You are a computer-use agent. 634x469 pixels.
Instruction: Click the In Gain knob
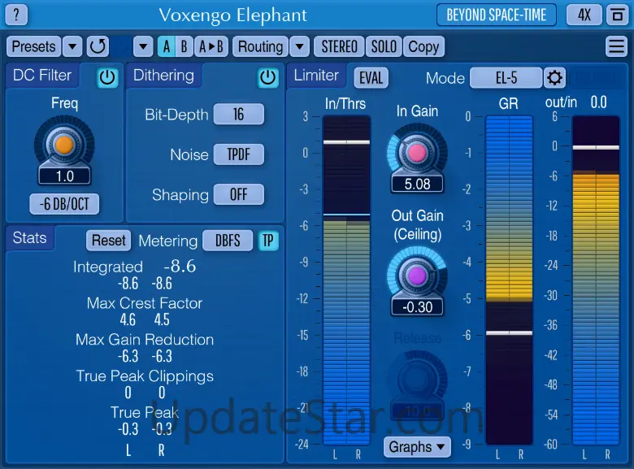pos(417,153)
